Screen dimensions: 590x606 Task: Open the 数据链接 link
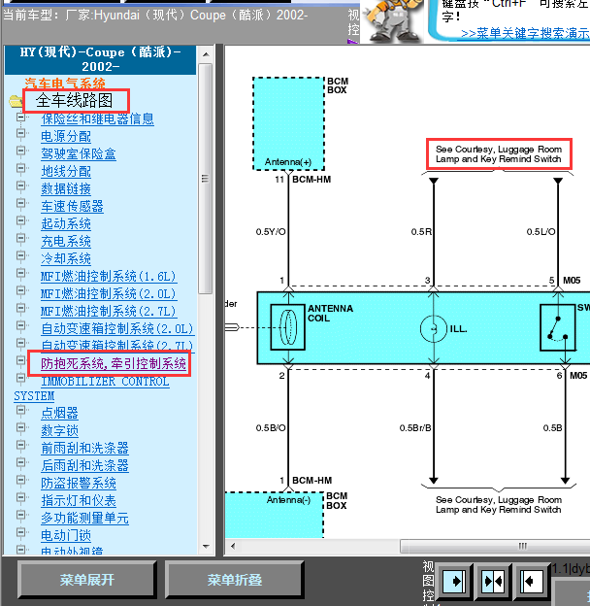(66, 188)
